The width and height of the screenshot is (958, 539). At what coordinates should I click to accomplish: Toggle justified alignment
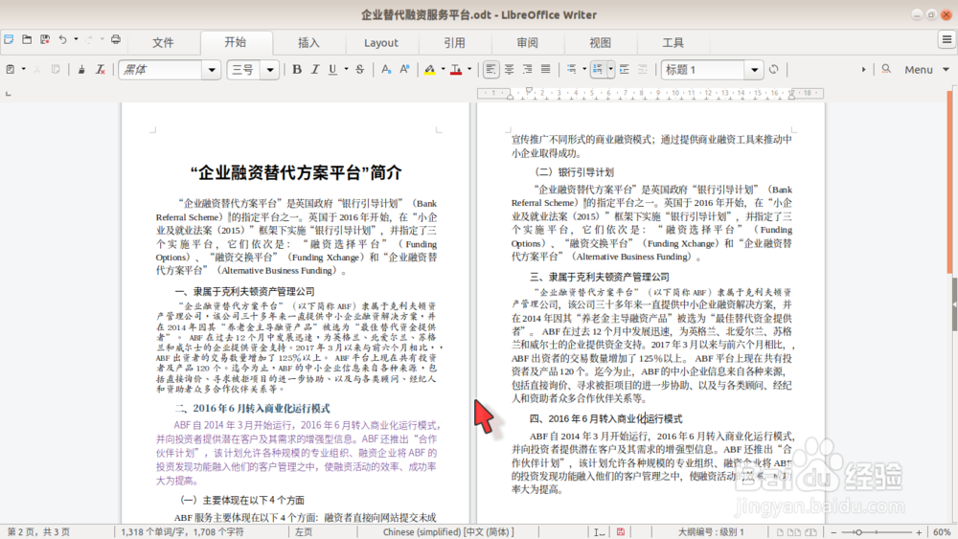546,70
